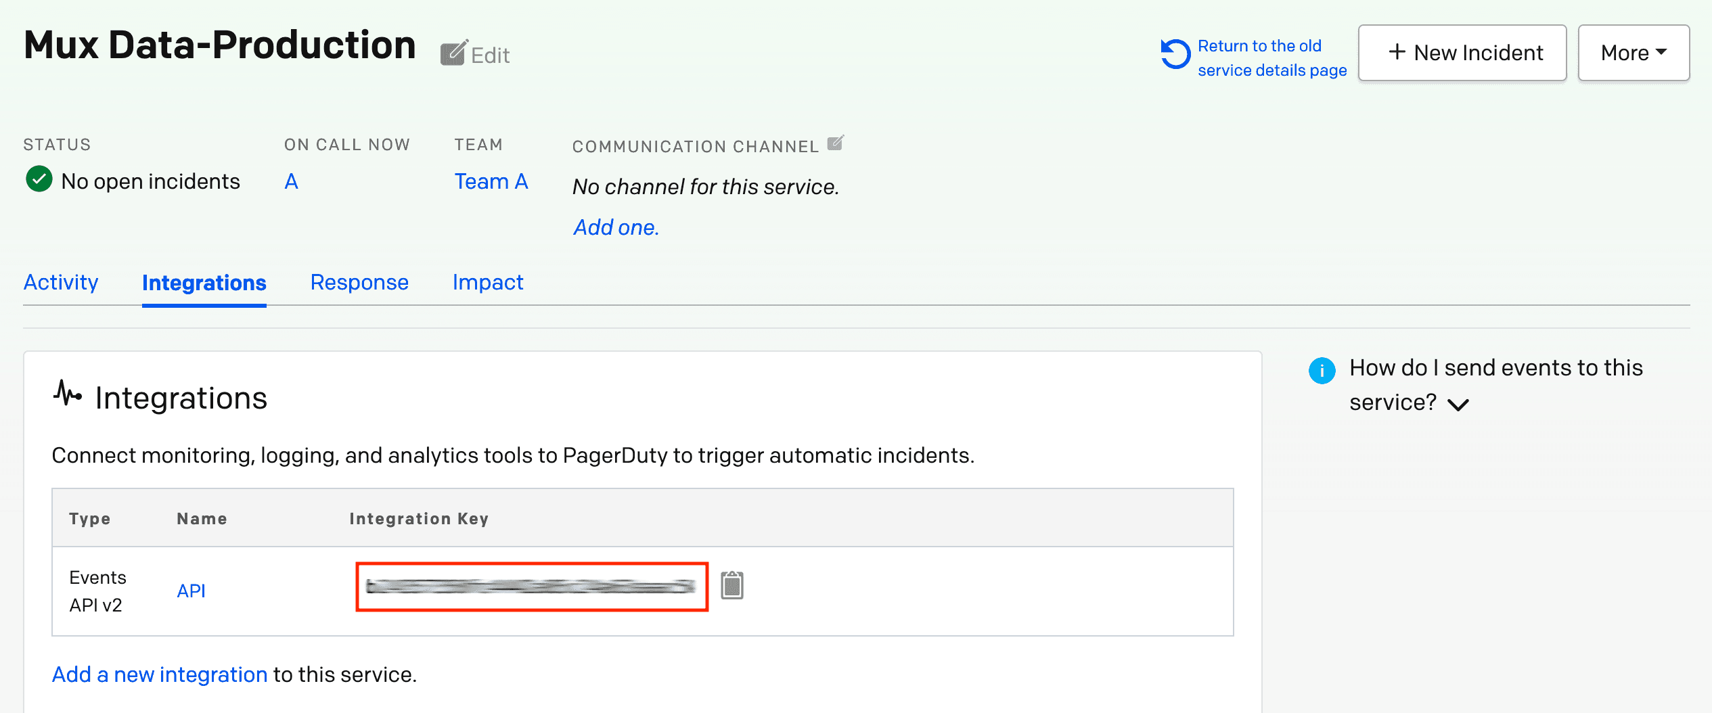
Task: Click the green No open incidents checkmark
Action: [x=39, y=180]
